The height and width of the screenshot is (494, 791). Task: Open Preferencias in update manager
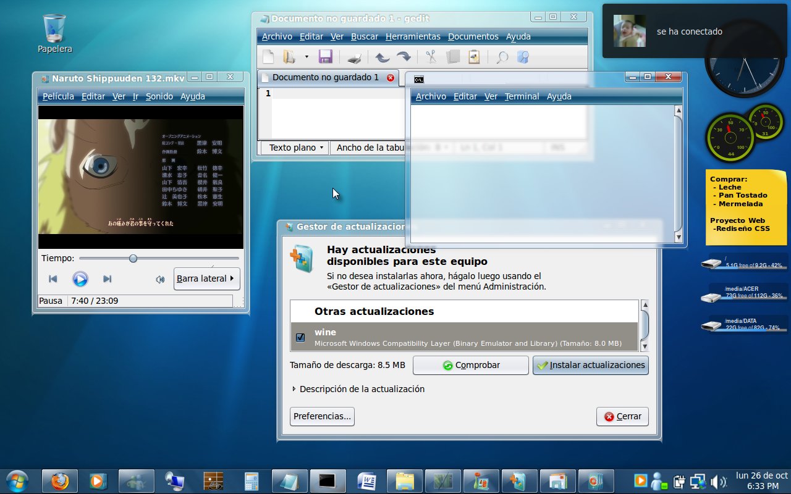coord(322,416)
